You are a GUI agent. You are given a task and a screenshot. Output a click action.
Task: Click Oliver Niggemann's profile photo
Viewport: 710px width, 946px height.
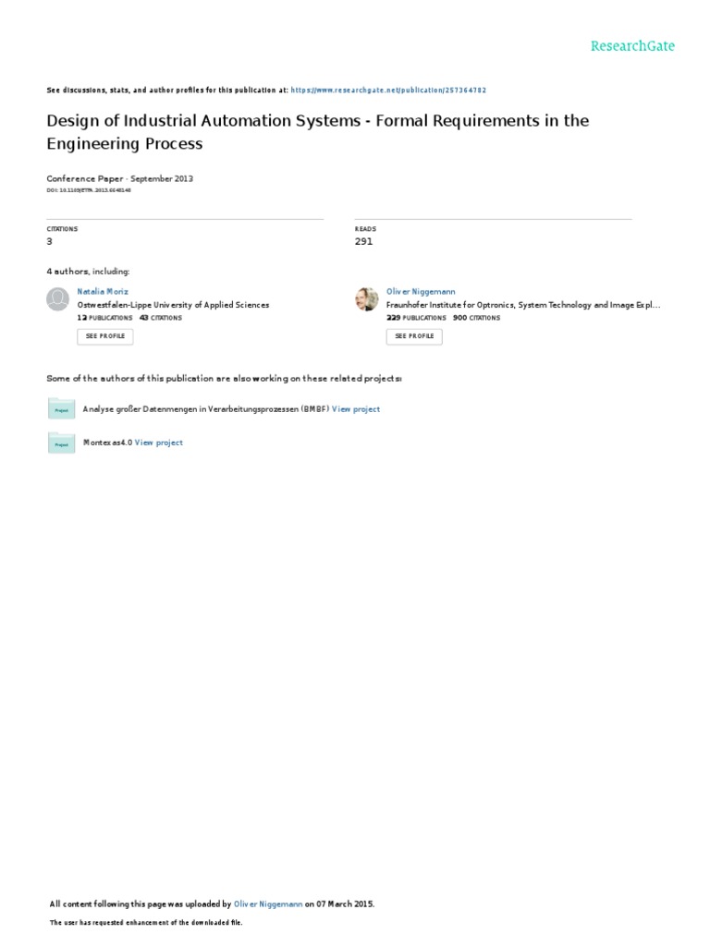coord(366,299)
